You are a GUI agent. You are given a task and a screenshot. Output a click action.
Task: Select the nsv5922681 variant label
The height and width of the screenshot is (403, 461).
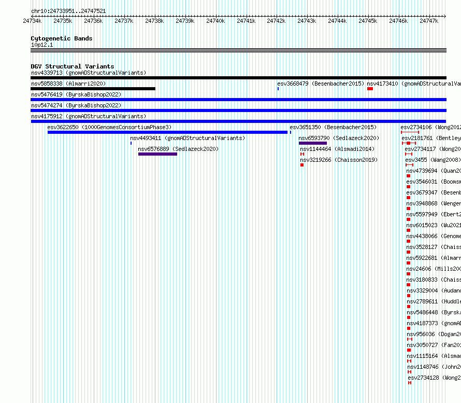click(x=434, y=258)
